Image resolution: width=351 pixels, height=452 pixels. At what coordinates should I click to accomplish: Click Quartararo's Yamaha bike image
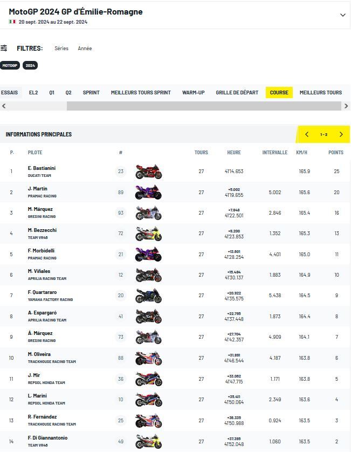point(148,296)
